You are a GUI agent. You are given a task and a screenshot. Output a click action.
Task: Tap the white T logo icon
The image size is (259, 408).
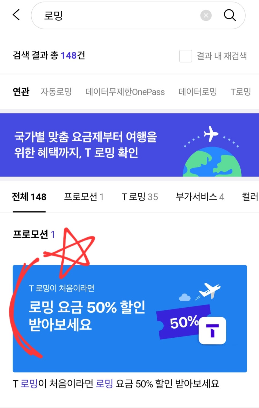pos(212,330)
